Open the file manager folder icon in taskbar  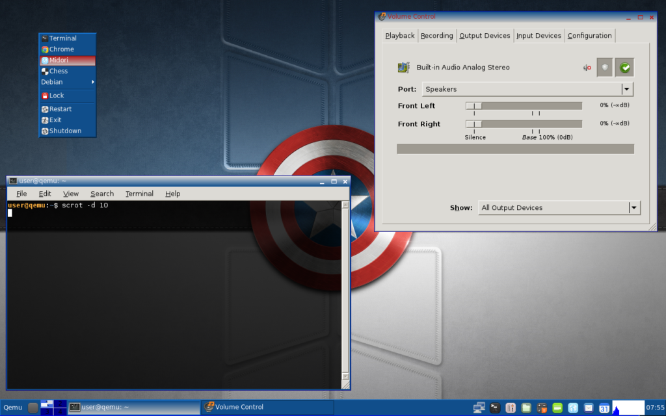(x=526, y=408)
